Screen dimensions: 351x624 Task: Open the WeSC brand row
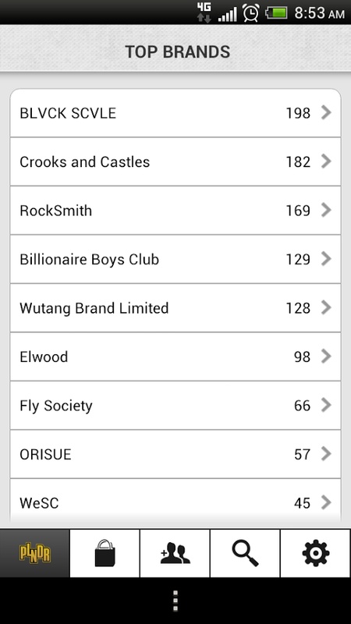click(175, 502)
